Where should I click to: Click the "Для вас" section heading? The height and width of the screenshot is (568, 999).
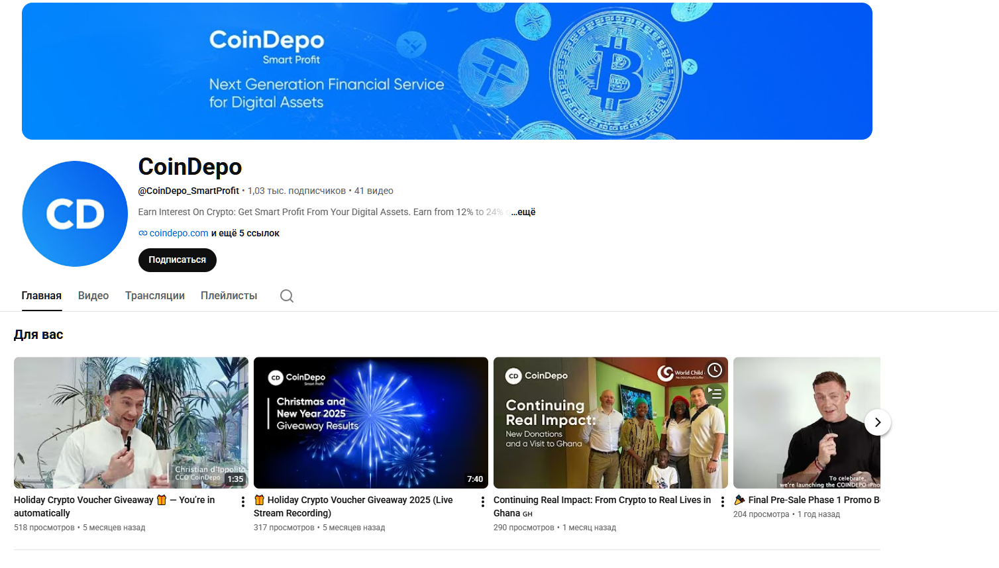[x=38, y=335]
